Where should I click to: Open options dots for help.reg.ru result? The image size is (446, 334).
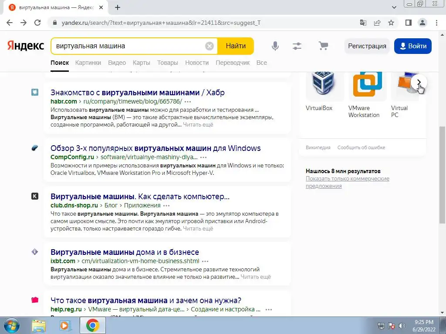coord(268,310)
